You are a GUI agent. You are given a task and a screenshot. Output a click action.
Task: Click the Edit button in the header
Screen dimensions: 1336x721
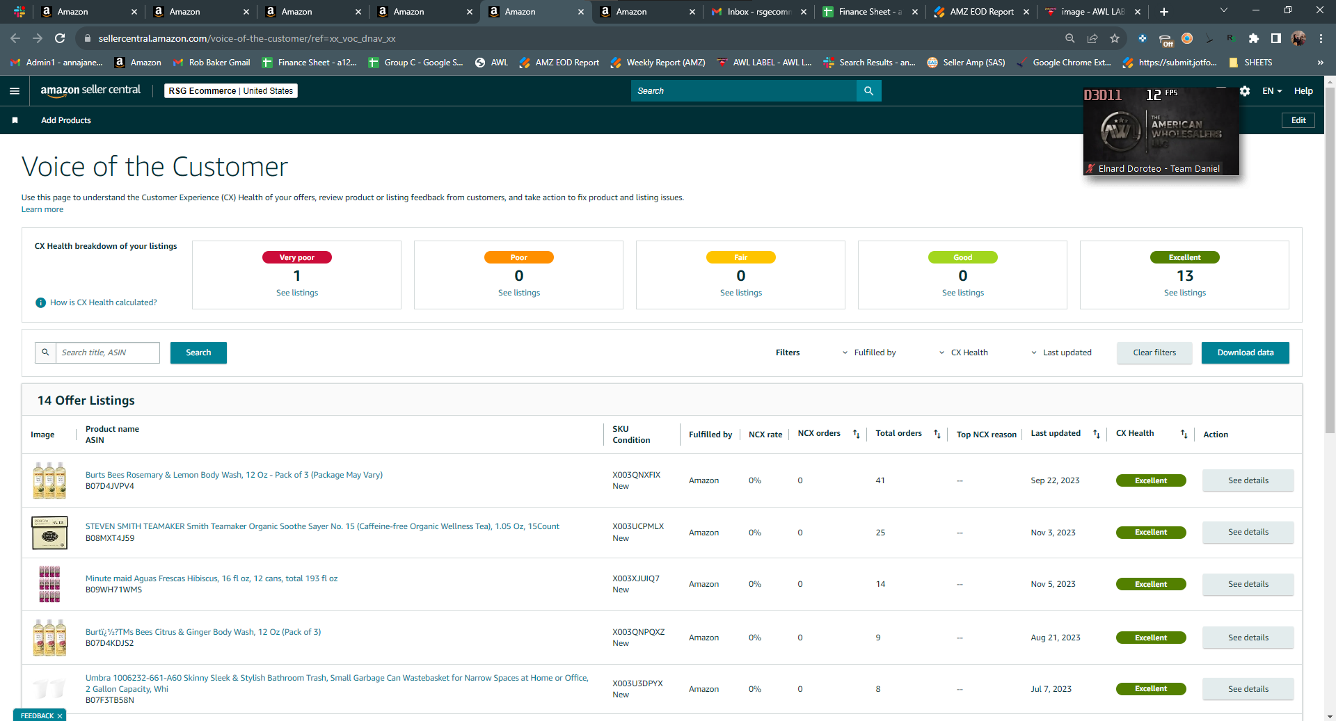coord(1298,120)
